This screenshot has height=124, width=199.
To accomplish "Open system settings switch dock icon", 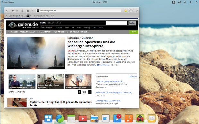I will (x=106, y=119).
